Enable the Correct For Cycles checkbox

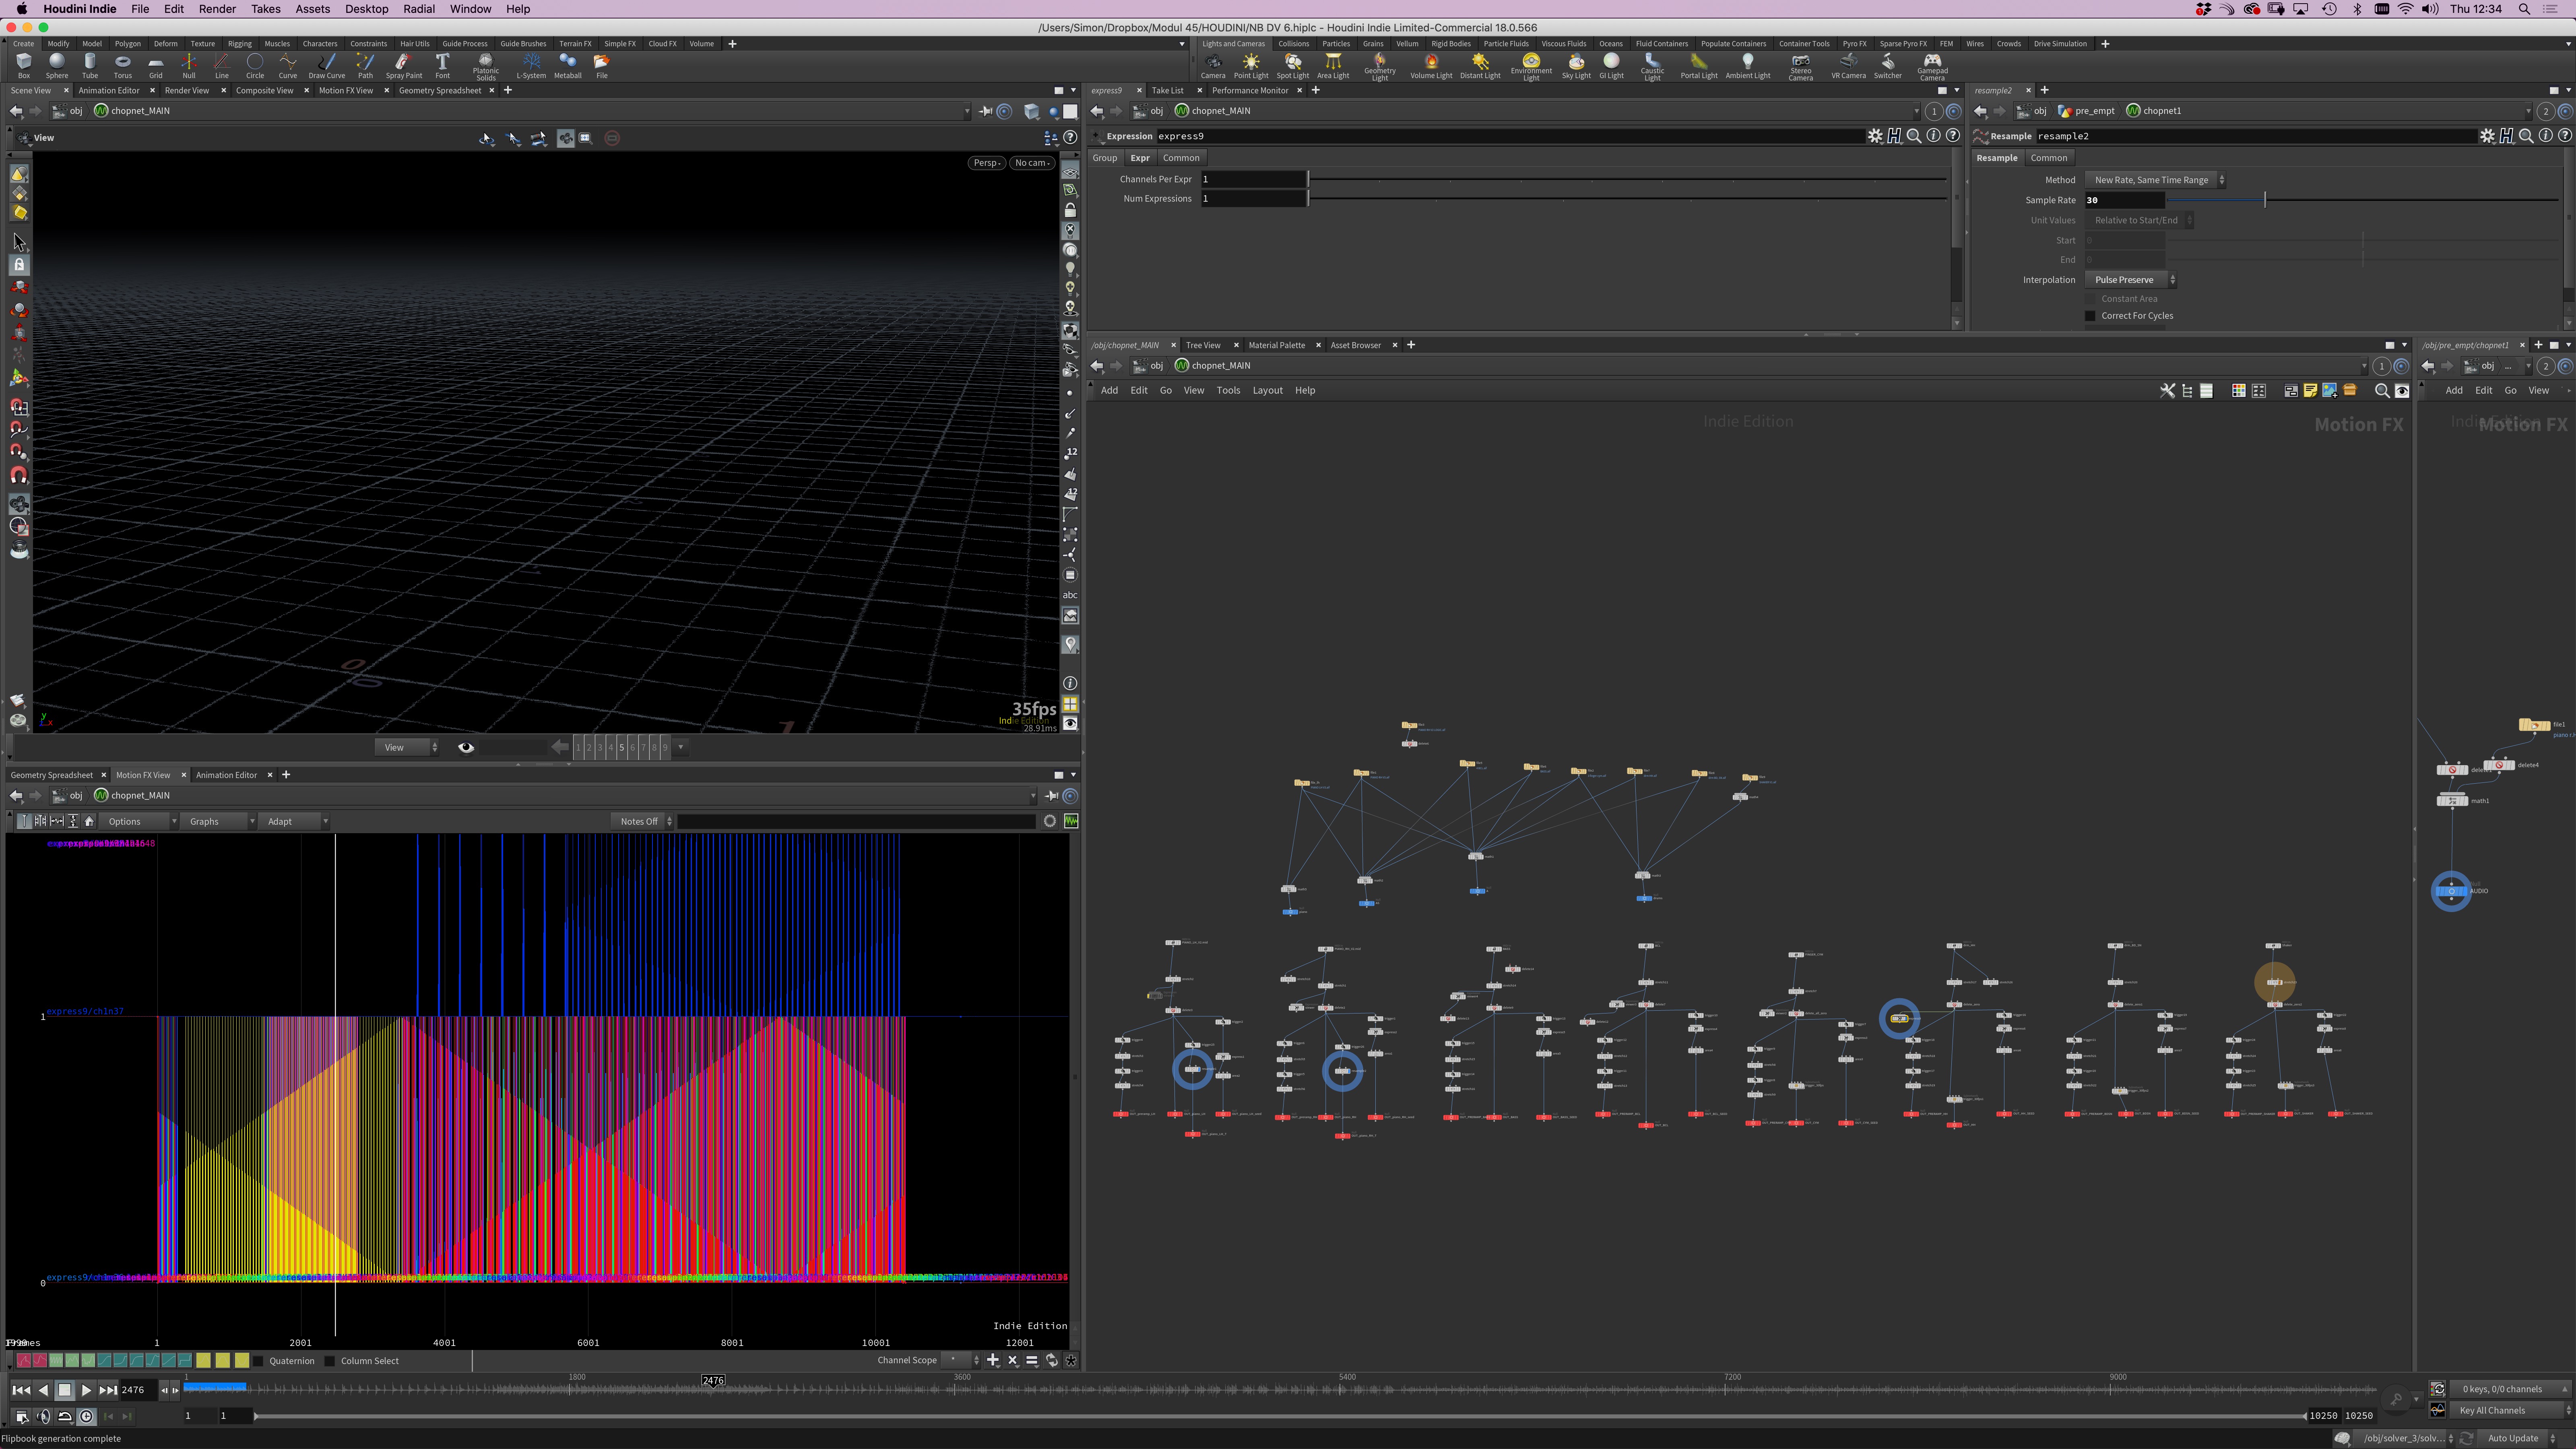pyautogui.click(x=2090, y=316)
